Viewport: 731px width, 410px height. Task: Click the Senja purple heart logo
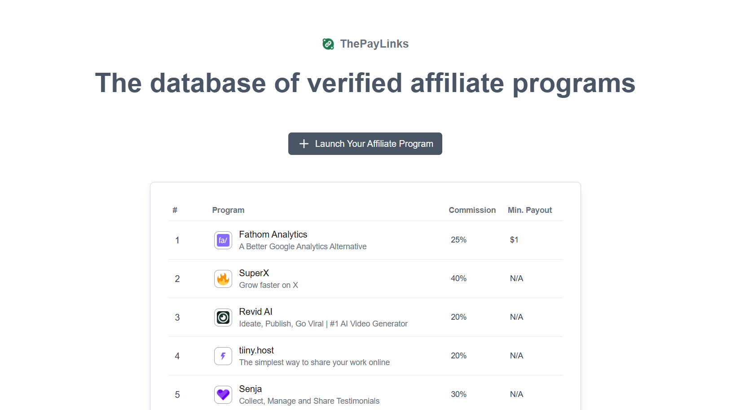coord(223,395)
